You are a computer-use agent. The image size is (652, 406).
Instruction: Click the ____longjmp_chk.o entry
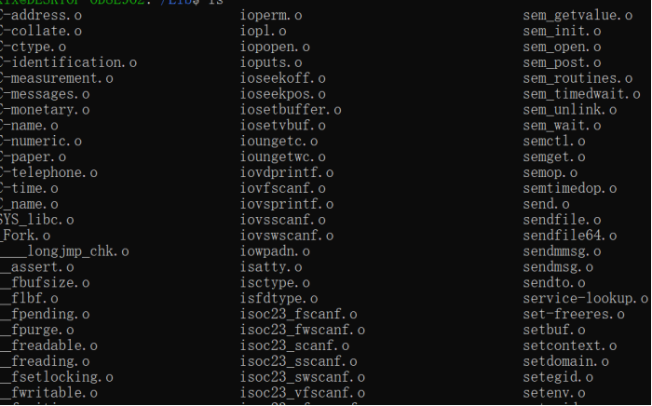coord(64,251)
